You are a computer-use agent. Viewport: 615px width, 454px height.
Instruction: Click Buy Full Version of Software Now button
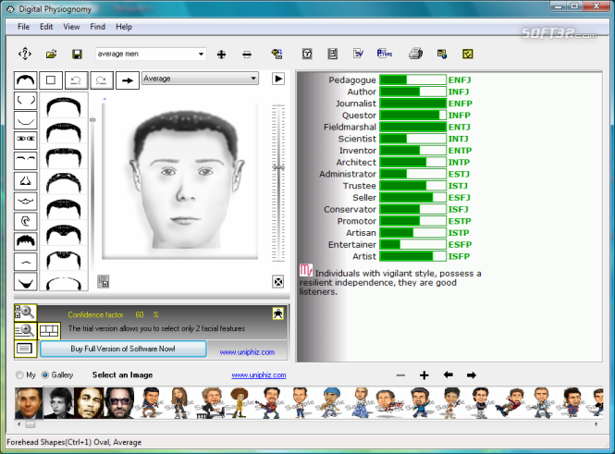[x=123, y=349]
